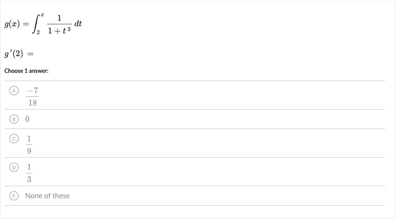Click the lower limit 2 of the integral
The image size is (396, 219).
coord(38,32)
